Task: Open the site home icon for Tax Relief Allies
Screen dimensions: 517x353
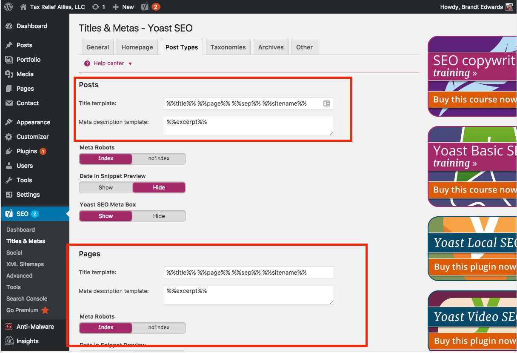Action: [x=23, y=7]
